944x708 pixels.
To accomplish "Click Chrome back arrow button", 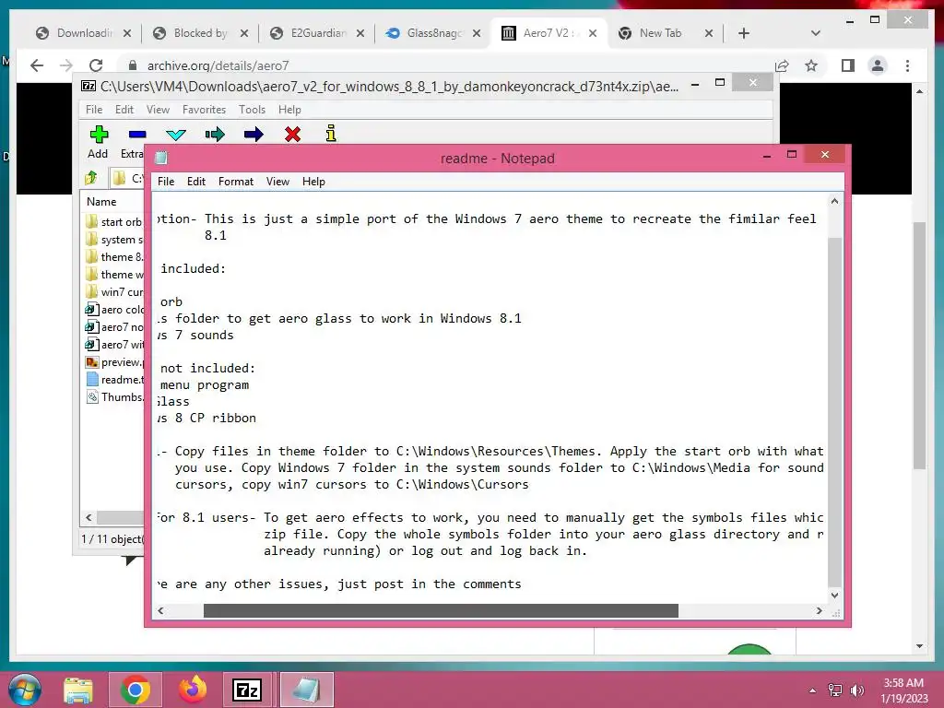I will [37, 65].
